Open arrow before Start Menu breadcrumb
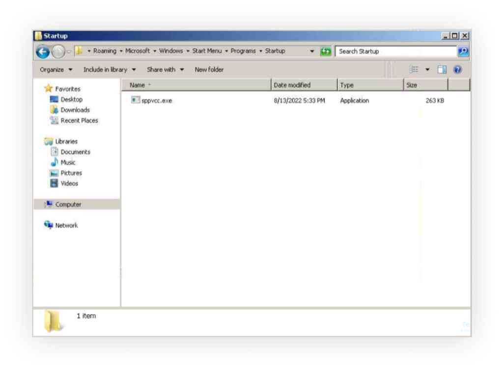This screenshot has width=503, height=371. [x=188, y=51]
